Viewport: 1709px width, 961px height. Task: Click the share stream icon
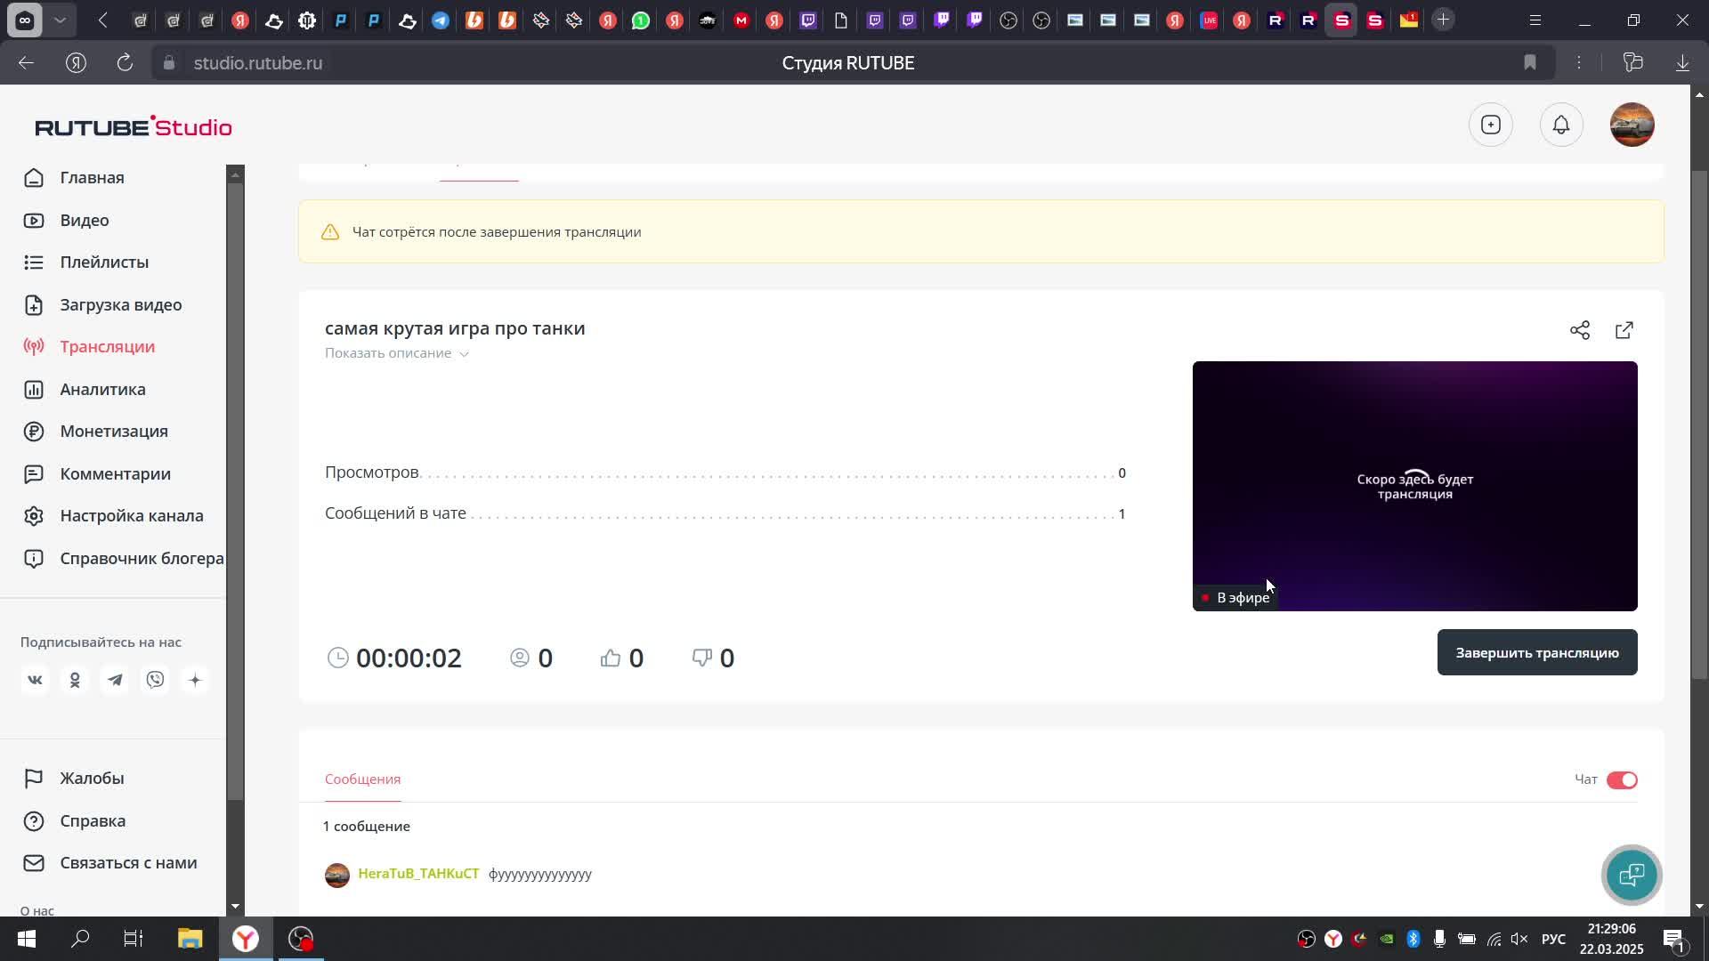(1580, 330)
